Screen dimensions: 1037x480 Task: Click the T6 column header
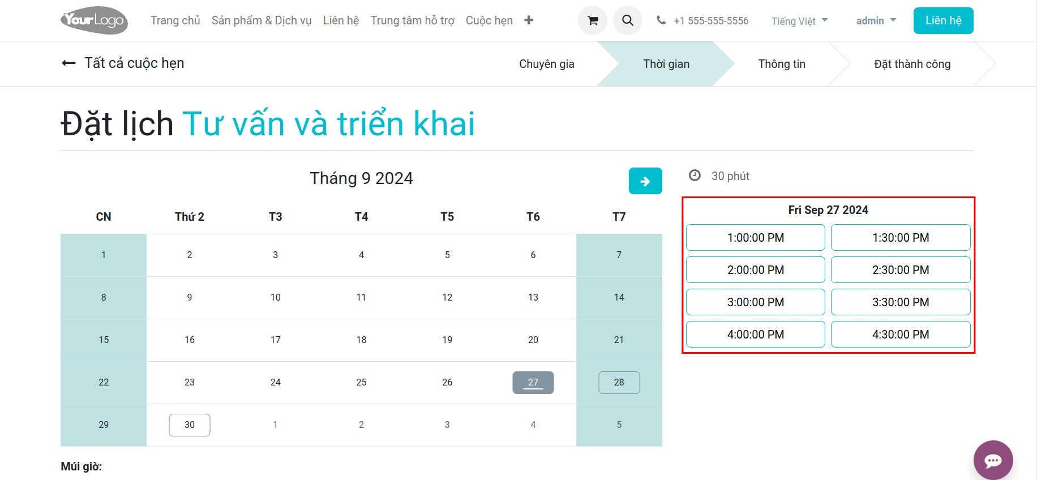533,217
